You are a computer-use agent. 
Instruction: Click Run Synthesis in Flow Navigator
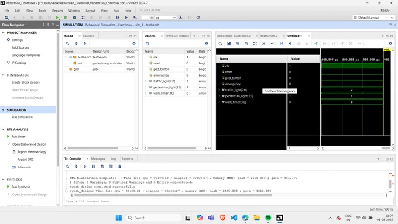[x=21, y=187]
